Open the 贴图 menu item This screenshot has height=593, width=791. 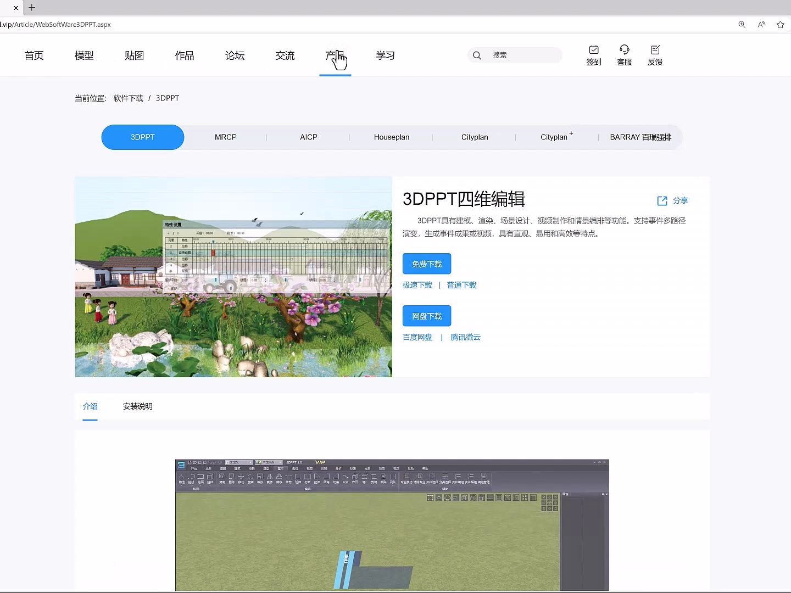(x=134, y=55)
